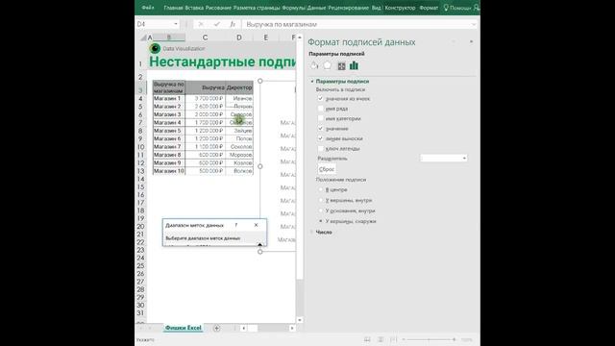Click the horizontal scrollbar thumb
The image size is (615, 346).
(x=253, y=328)
